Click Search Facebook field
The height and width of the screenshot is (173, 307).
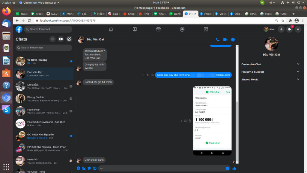48,29
